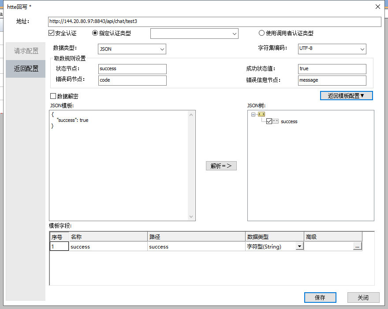Select the 使用调用者认证类型 radio option

tap(262, 33)
